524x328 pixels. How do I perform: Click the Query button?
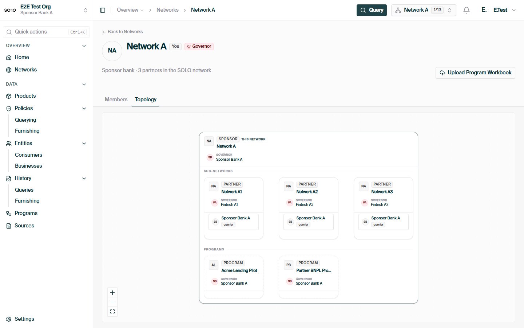372,10
